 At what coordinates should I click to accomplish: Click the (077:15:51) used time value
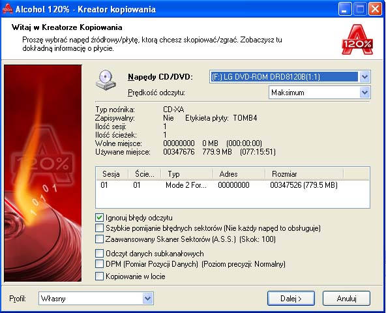[x=258, y=152]
